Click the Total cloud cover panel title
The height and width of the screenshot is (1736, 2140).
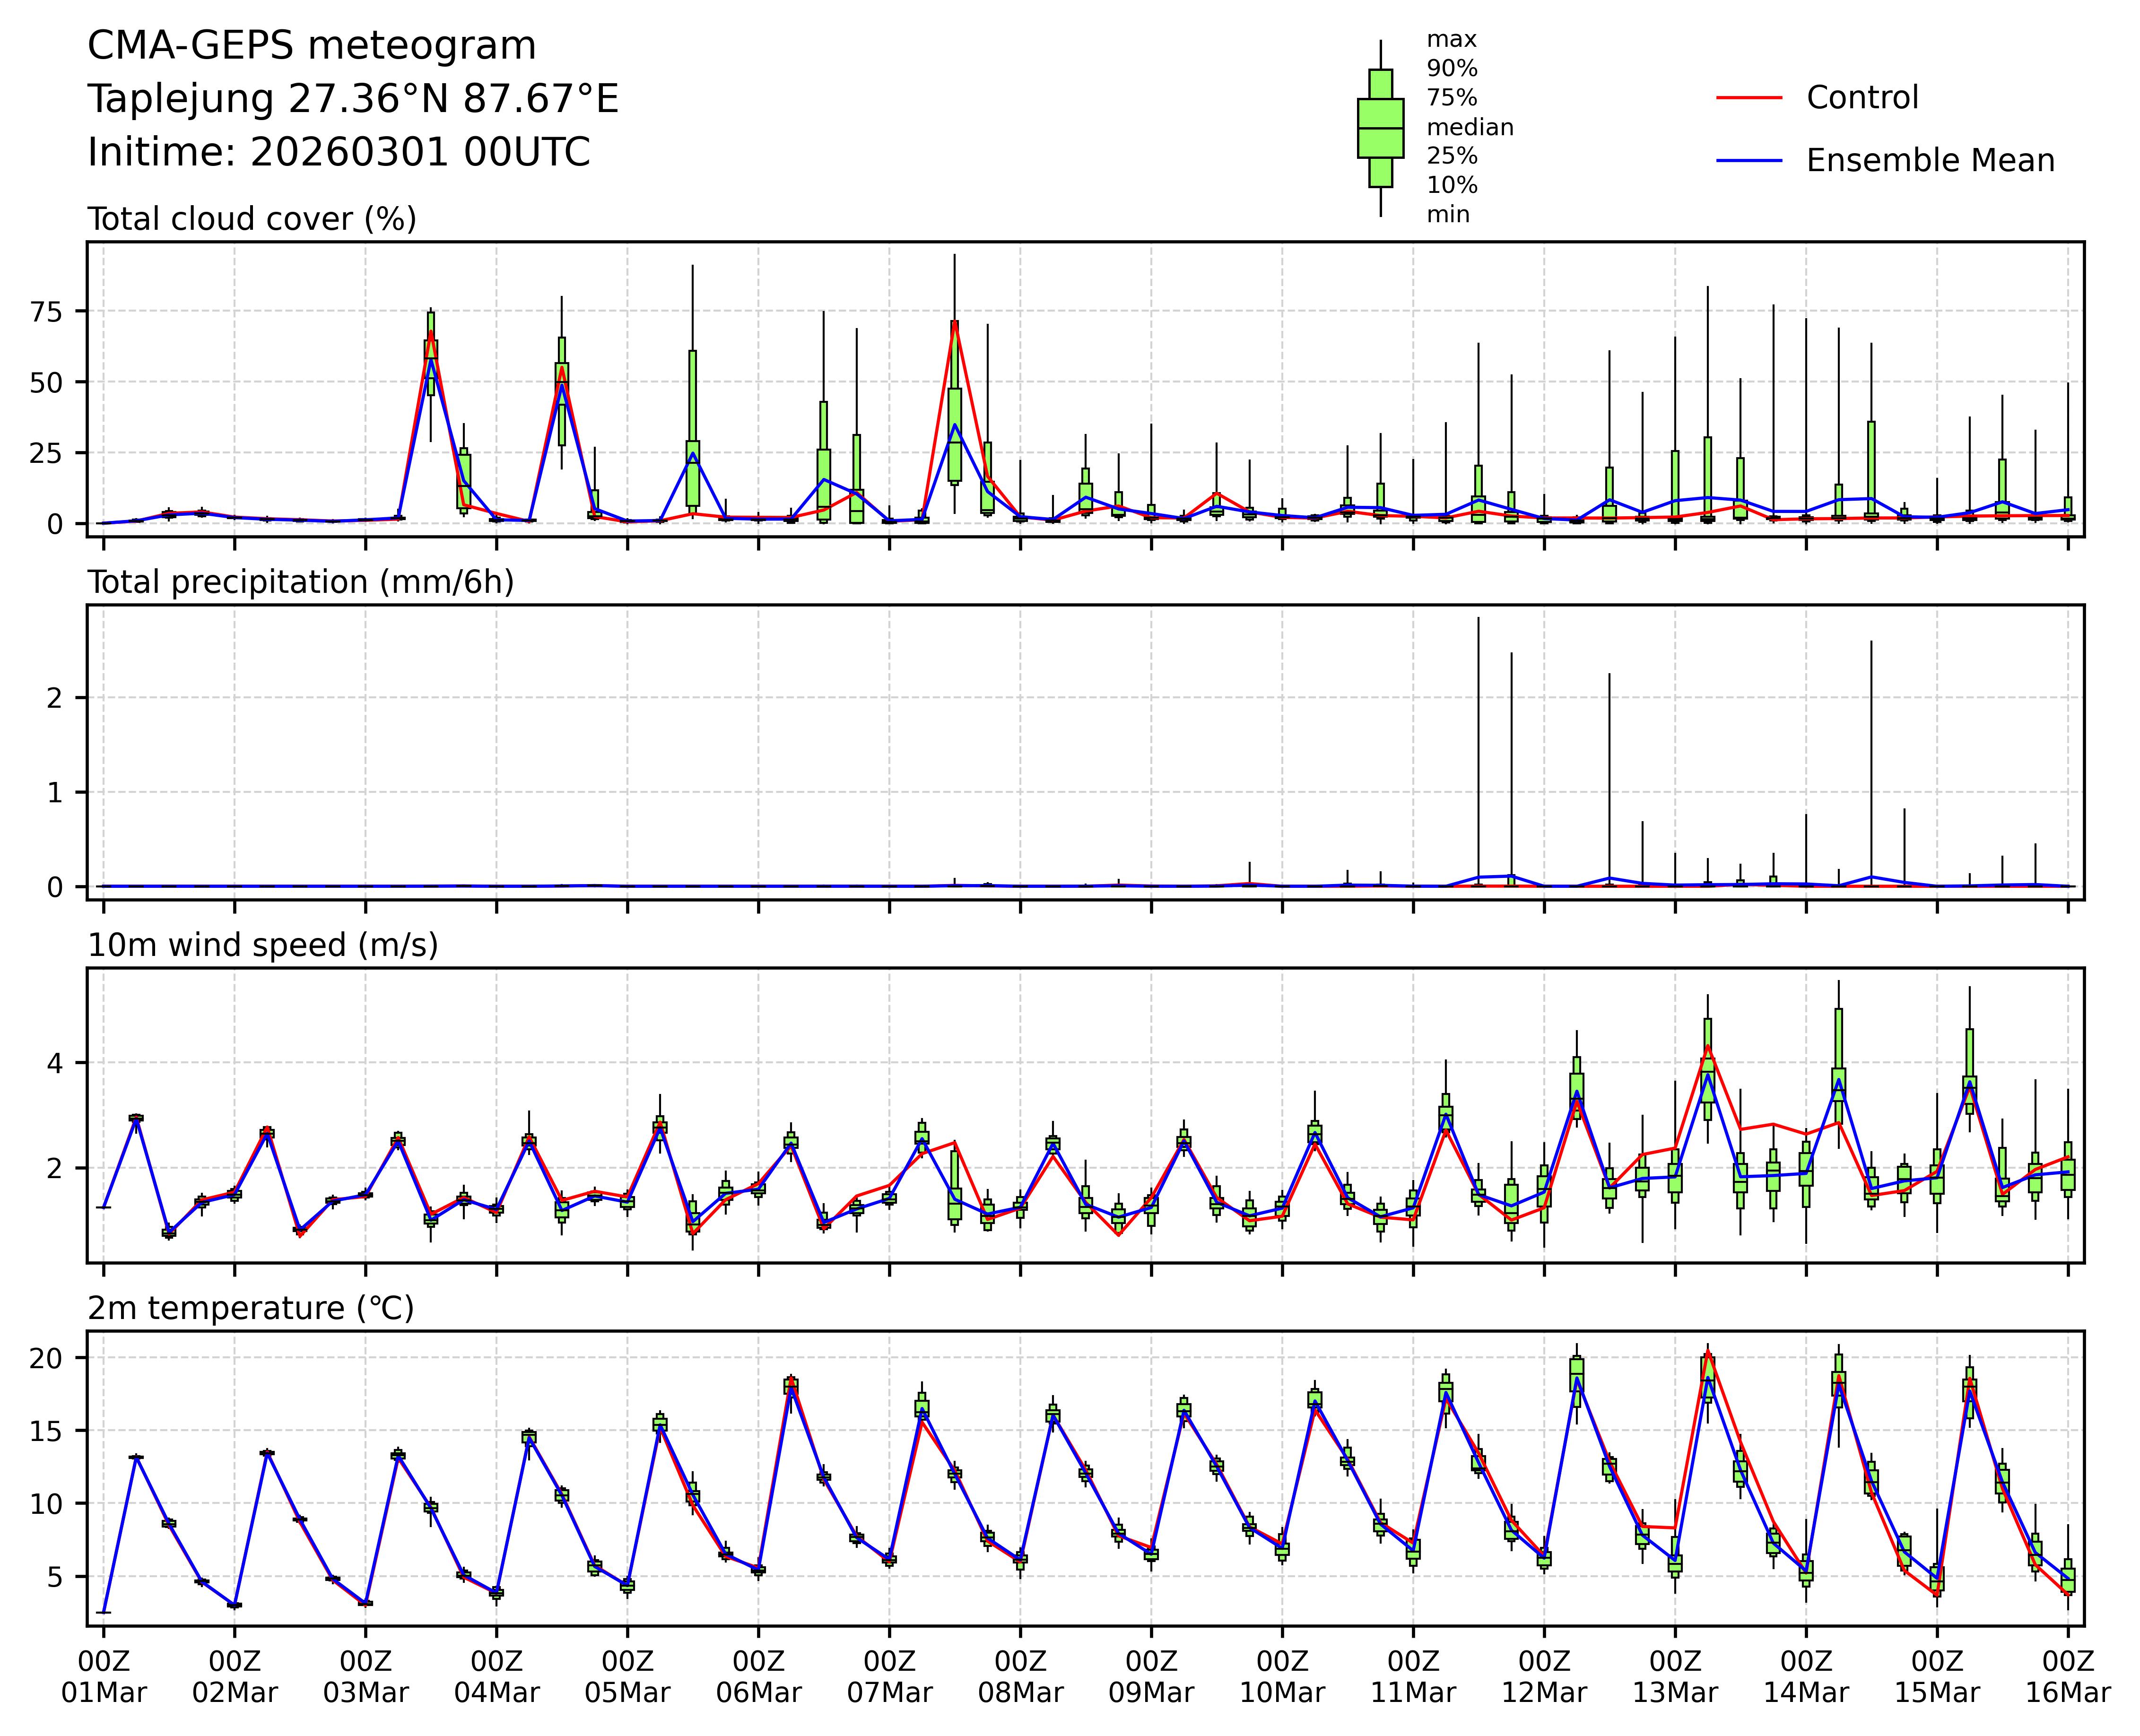(252, 219)
